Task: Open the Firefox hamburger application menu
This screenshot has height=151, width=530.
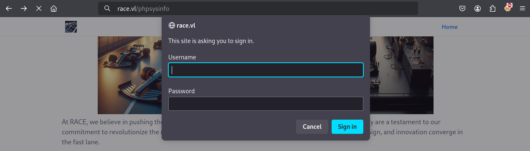Action: click(x=522, y=8)
